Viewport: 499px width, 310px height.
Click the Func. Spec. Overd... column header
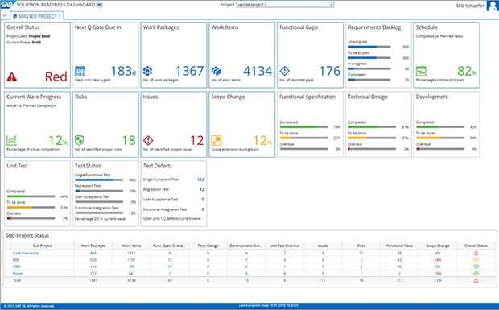(170, 246)
